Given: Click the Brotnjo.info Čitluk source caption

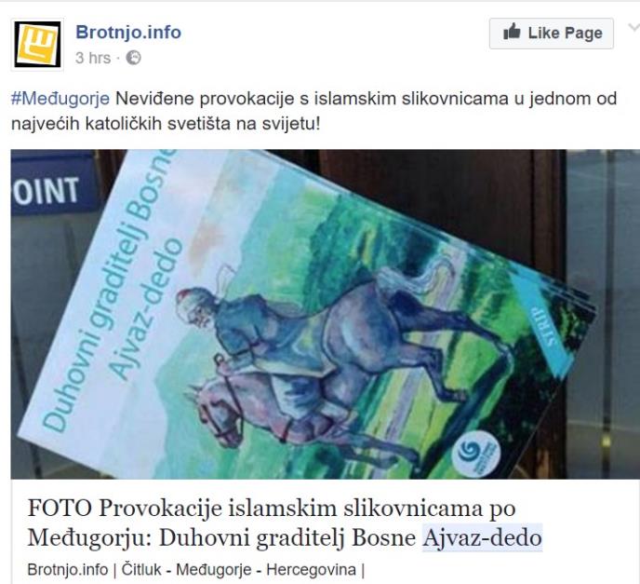Looking at the screenshot, I should pos(196,570).
